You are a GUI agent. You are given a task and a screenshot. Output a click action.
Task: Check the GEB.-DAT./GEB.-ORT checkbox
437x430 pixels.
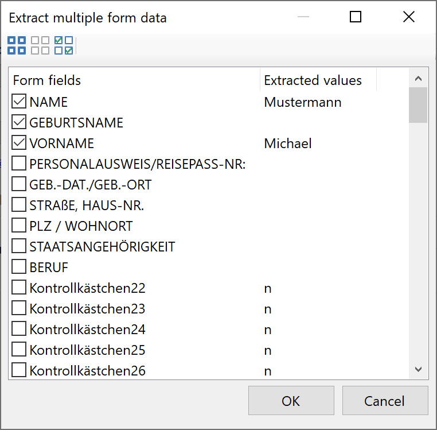pyautogui.click(x=19, y=184)
